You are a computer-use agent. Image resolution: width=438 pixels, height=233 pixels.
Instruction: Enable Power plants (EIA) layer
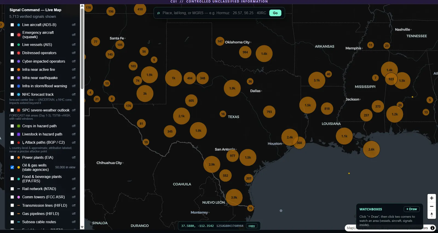[x=12, y=157]
